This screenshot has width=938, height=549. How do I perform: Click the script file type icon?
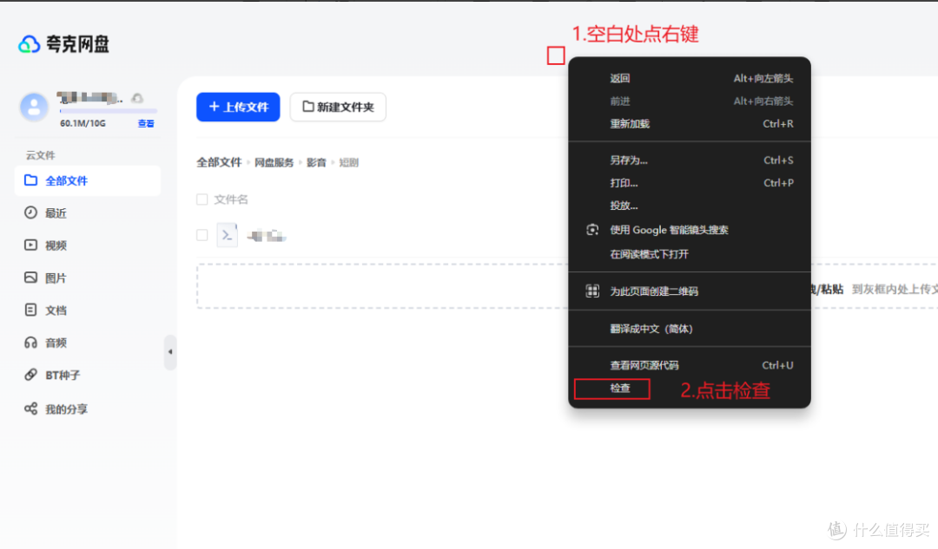(x=228, y=235)
